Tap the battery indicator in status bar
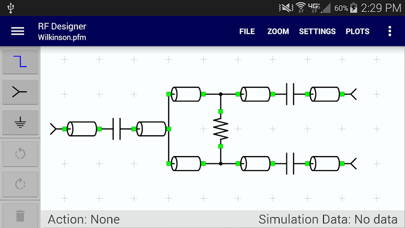 point(353,8)
